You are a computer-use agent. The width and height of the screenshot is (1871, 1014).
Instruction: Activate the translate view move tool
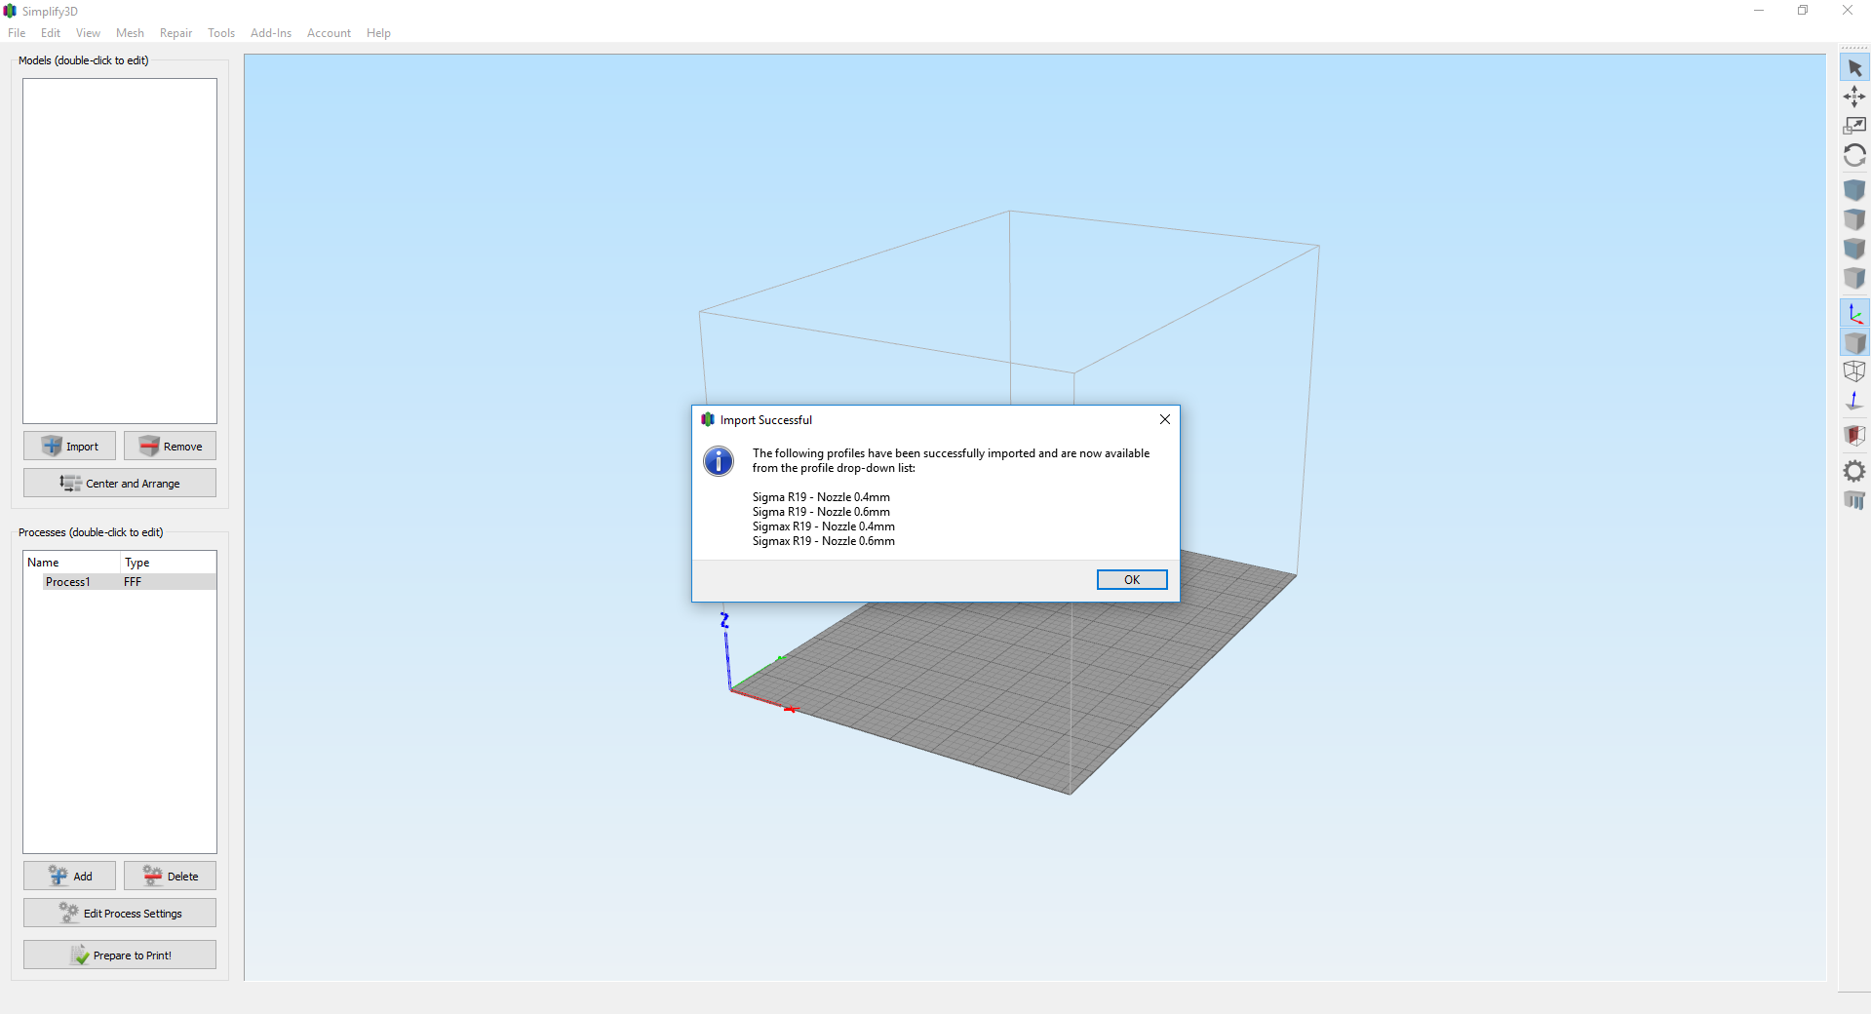click(x=1854, y=97)
